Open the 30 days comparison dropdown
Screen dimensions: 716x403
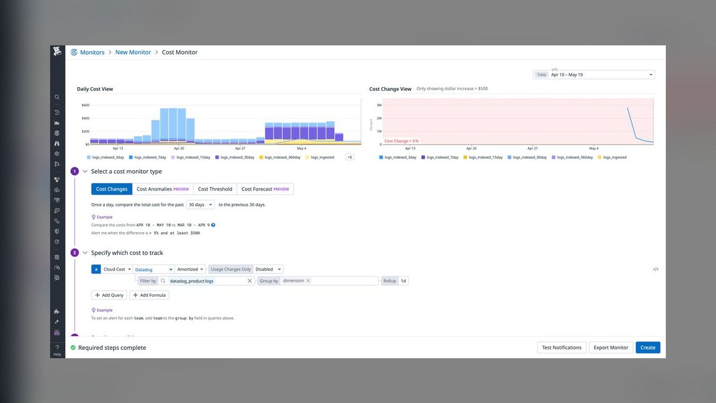[200, 204]
